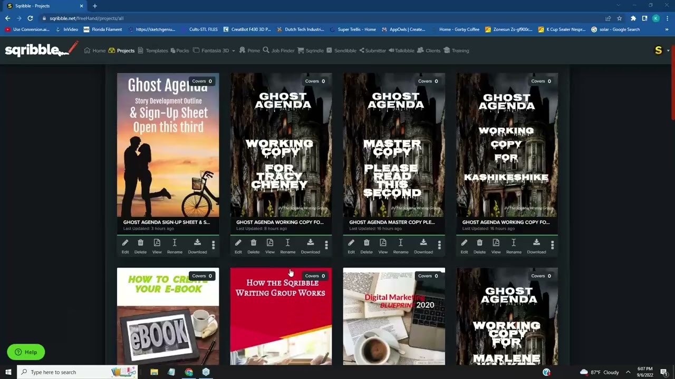
Task: Click the Sqribble logo
Action: tap(41, 49)
